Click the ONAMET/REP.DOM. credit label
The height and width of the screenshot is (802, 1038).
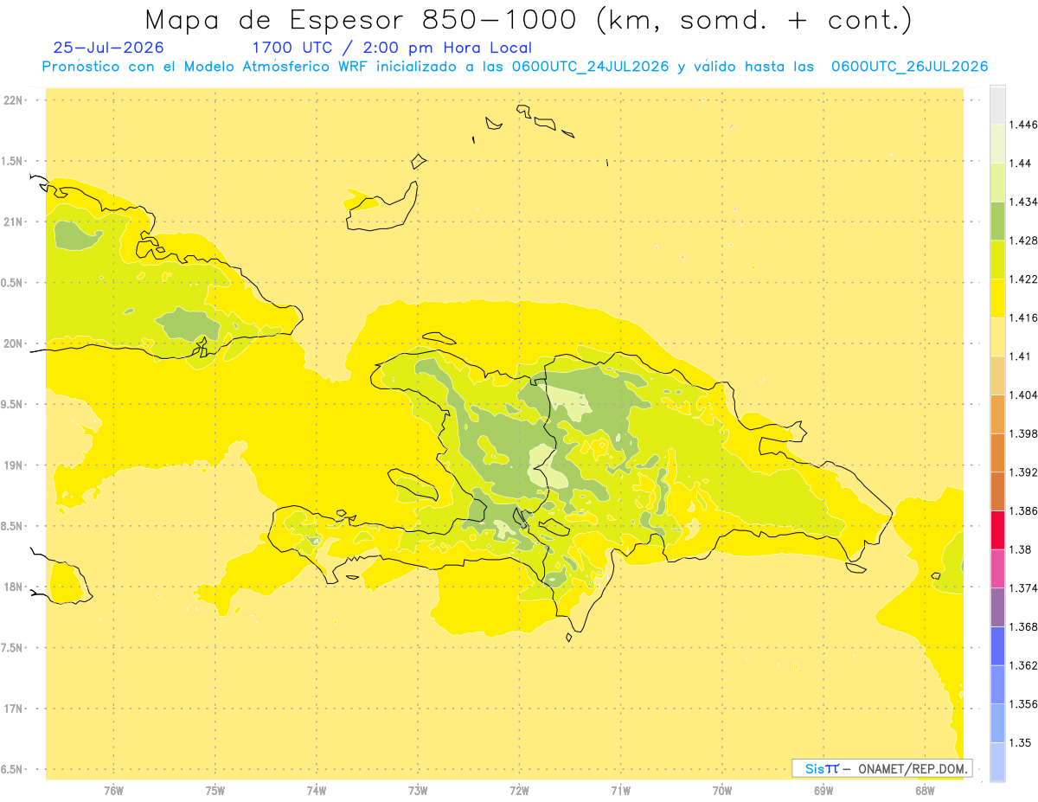coord(913,768)
